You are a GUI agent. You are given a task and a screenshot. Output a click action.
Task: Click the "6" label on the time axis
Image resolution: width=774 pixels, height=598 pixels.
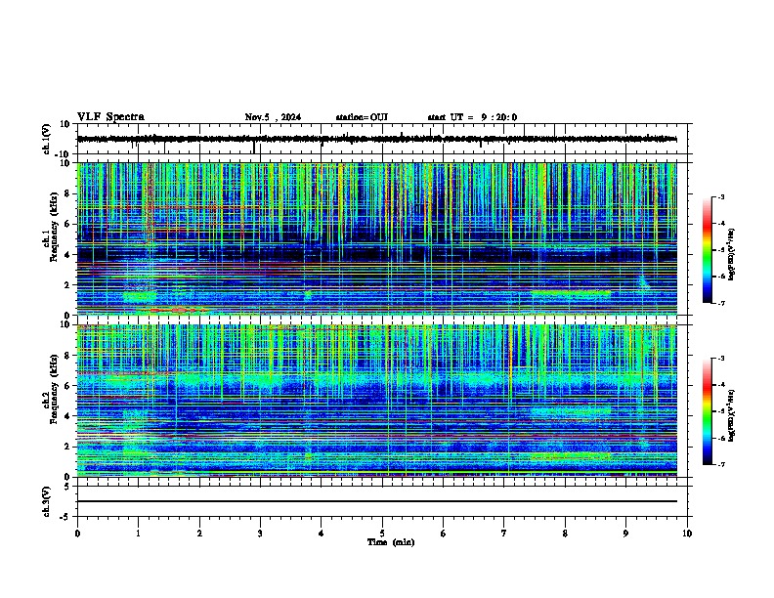point(444,534)
